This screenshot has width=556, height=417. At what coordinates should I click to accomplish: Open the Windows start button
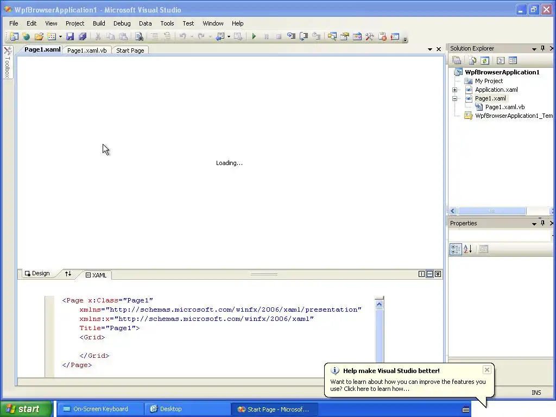coord(26,409)
